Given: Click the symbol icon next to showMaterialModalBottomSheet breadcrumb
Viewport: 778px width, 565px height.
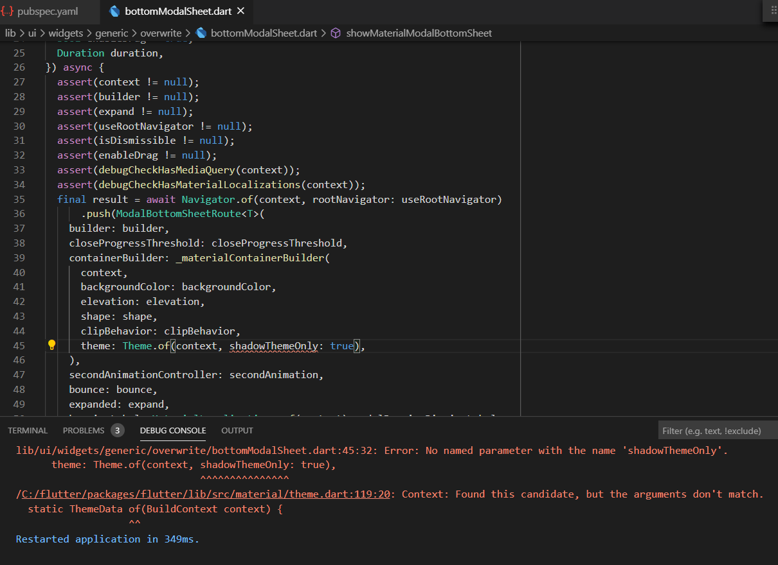Looking at the screenshot, I should coord(335,32).
